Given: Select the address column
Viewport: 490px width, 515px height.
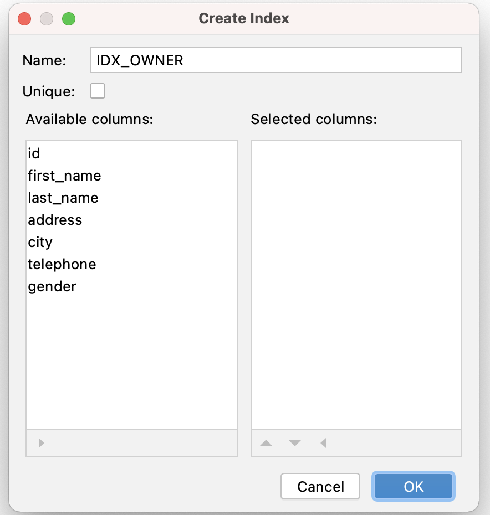Looking at the screenshot, I should coord(132,220).
